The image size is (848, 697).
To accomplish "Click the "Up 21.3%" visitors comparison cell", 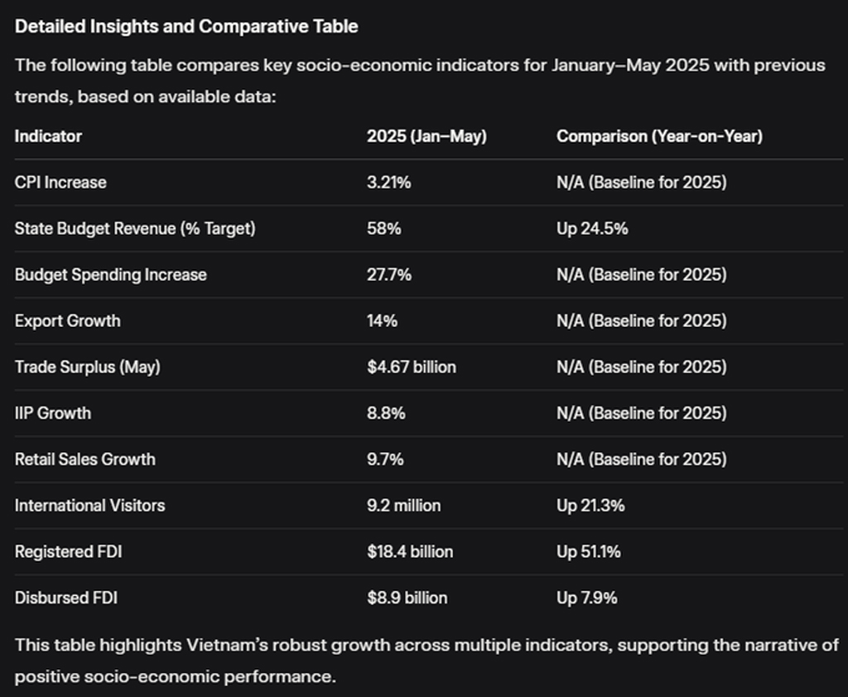I will click(590, 505).
